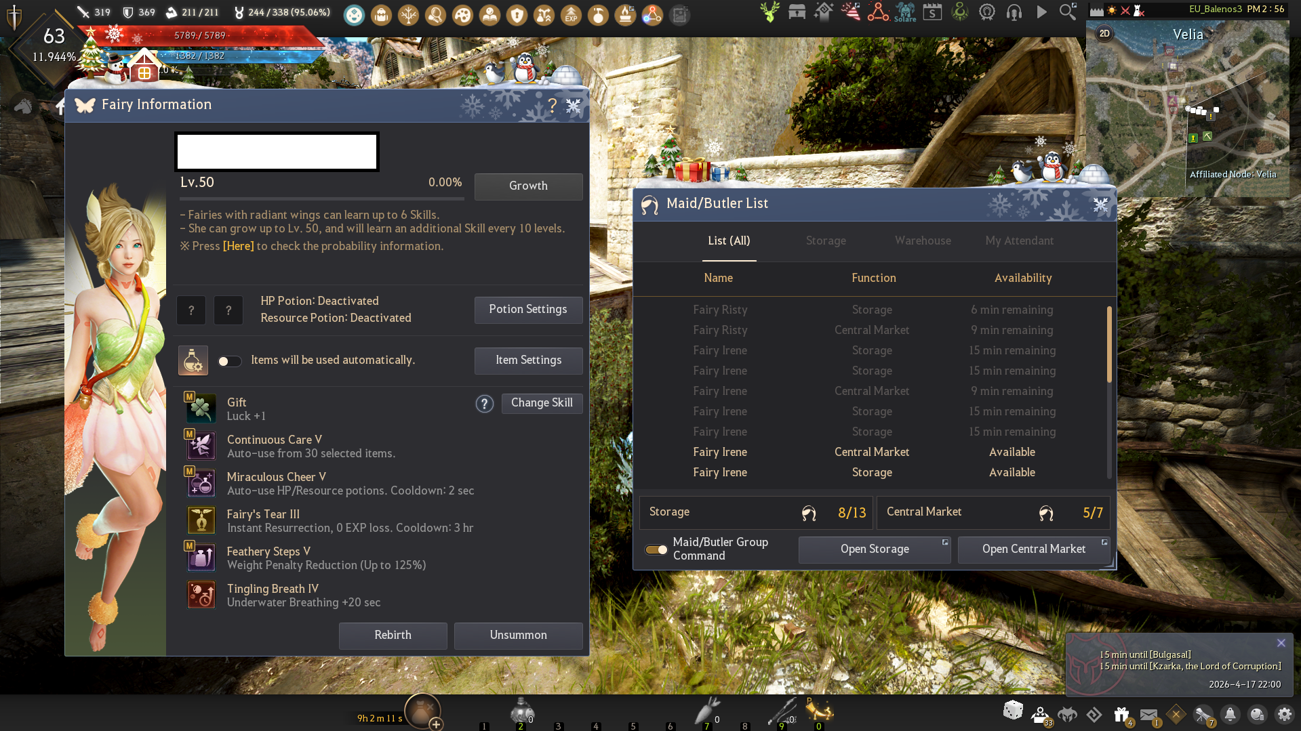This screenshot has width=1301, height=731.
Task: Select available Fairy Irene Central Market row
Action: (x=871, y=452)
